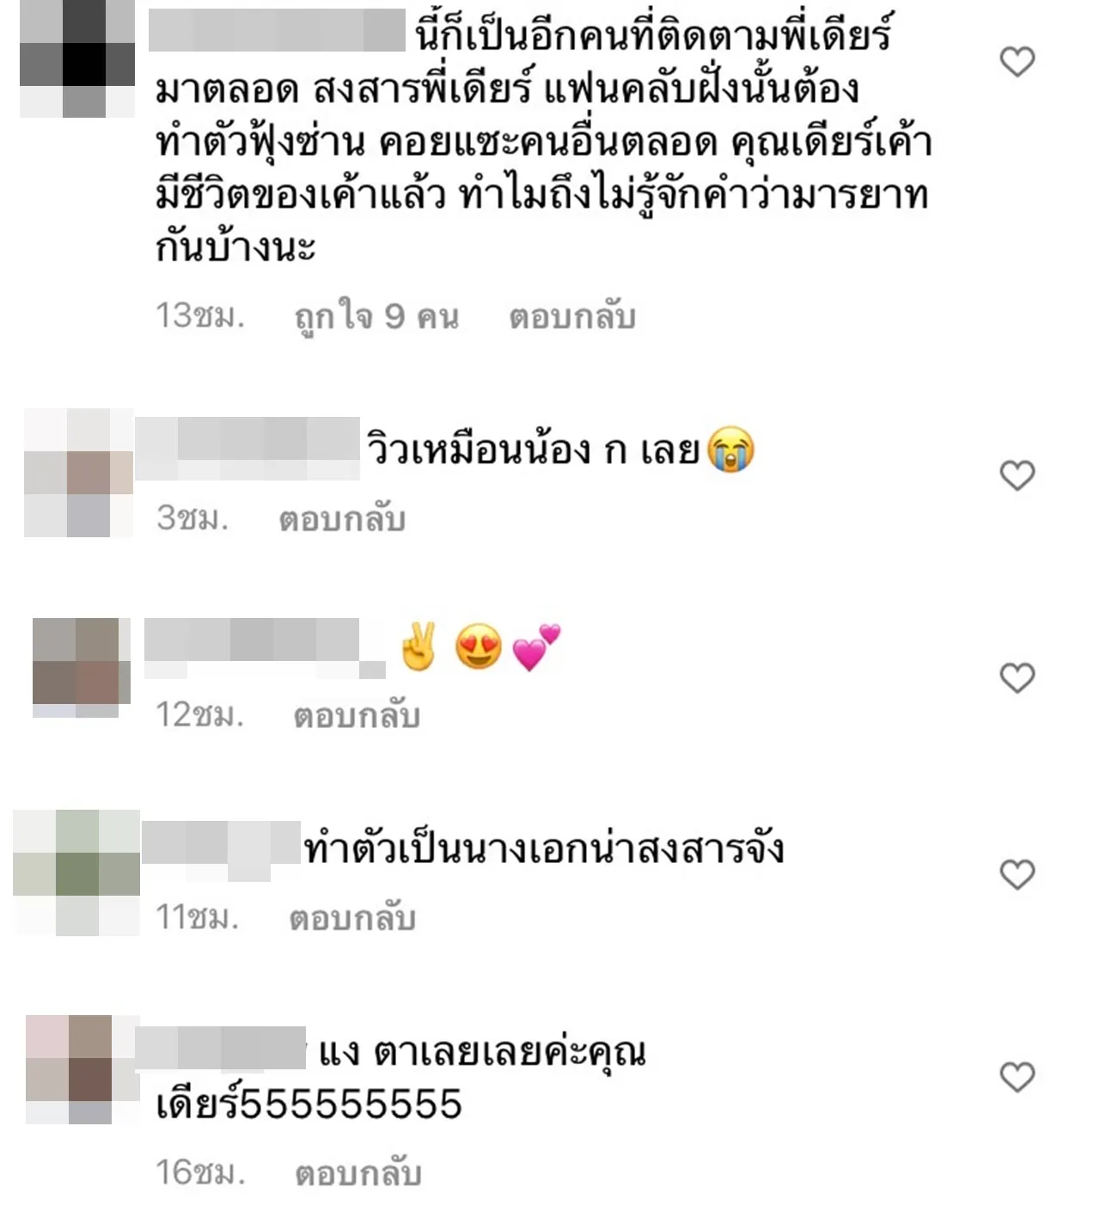The width and height of the screenshot is (1100, 1218).
Task: Open avatar of the 11ชม. commenter
Action: point(76,872)
